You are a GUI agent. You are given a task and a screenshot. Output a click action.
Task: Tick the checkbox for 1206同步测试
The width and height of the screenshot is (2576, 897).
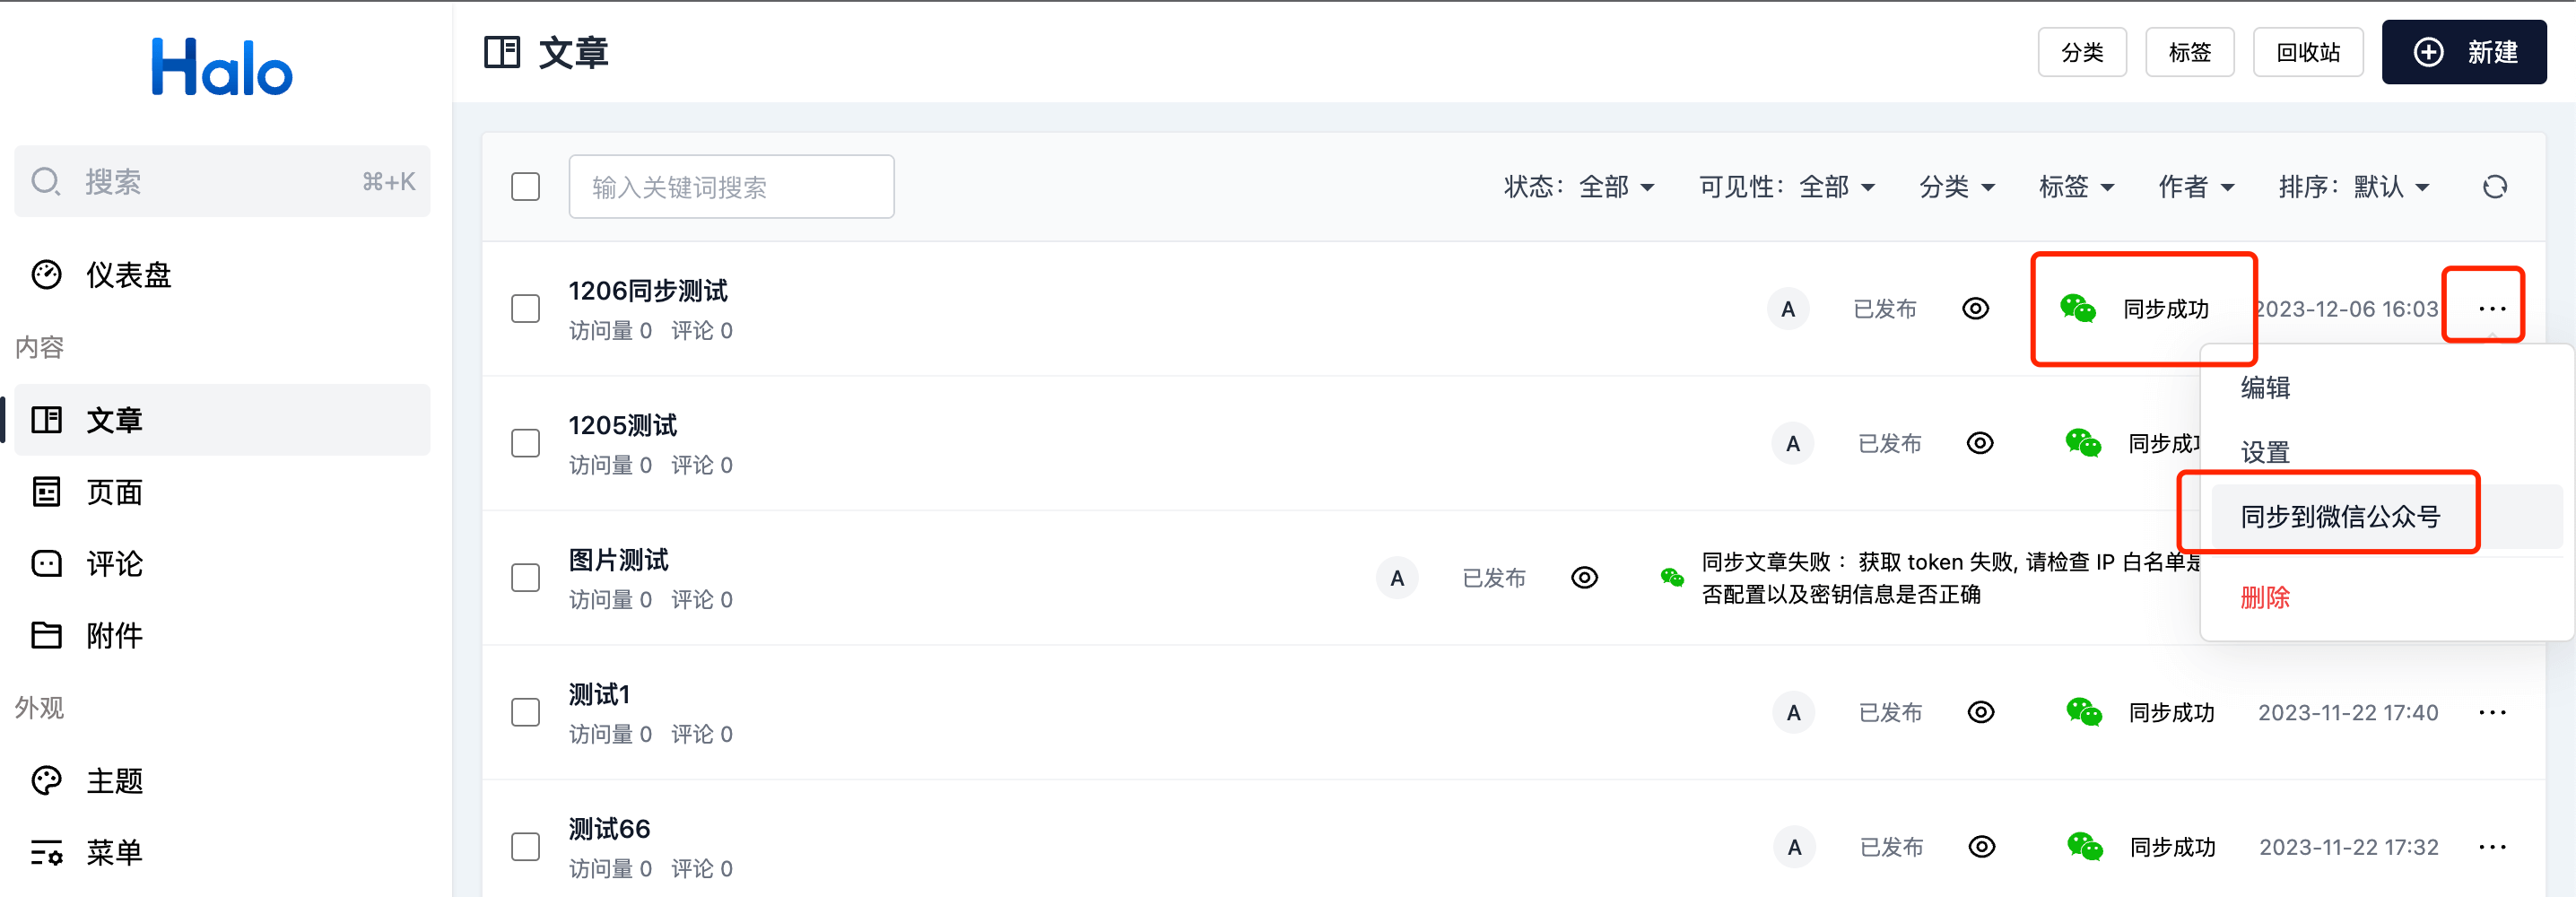(525, 308)
